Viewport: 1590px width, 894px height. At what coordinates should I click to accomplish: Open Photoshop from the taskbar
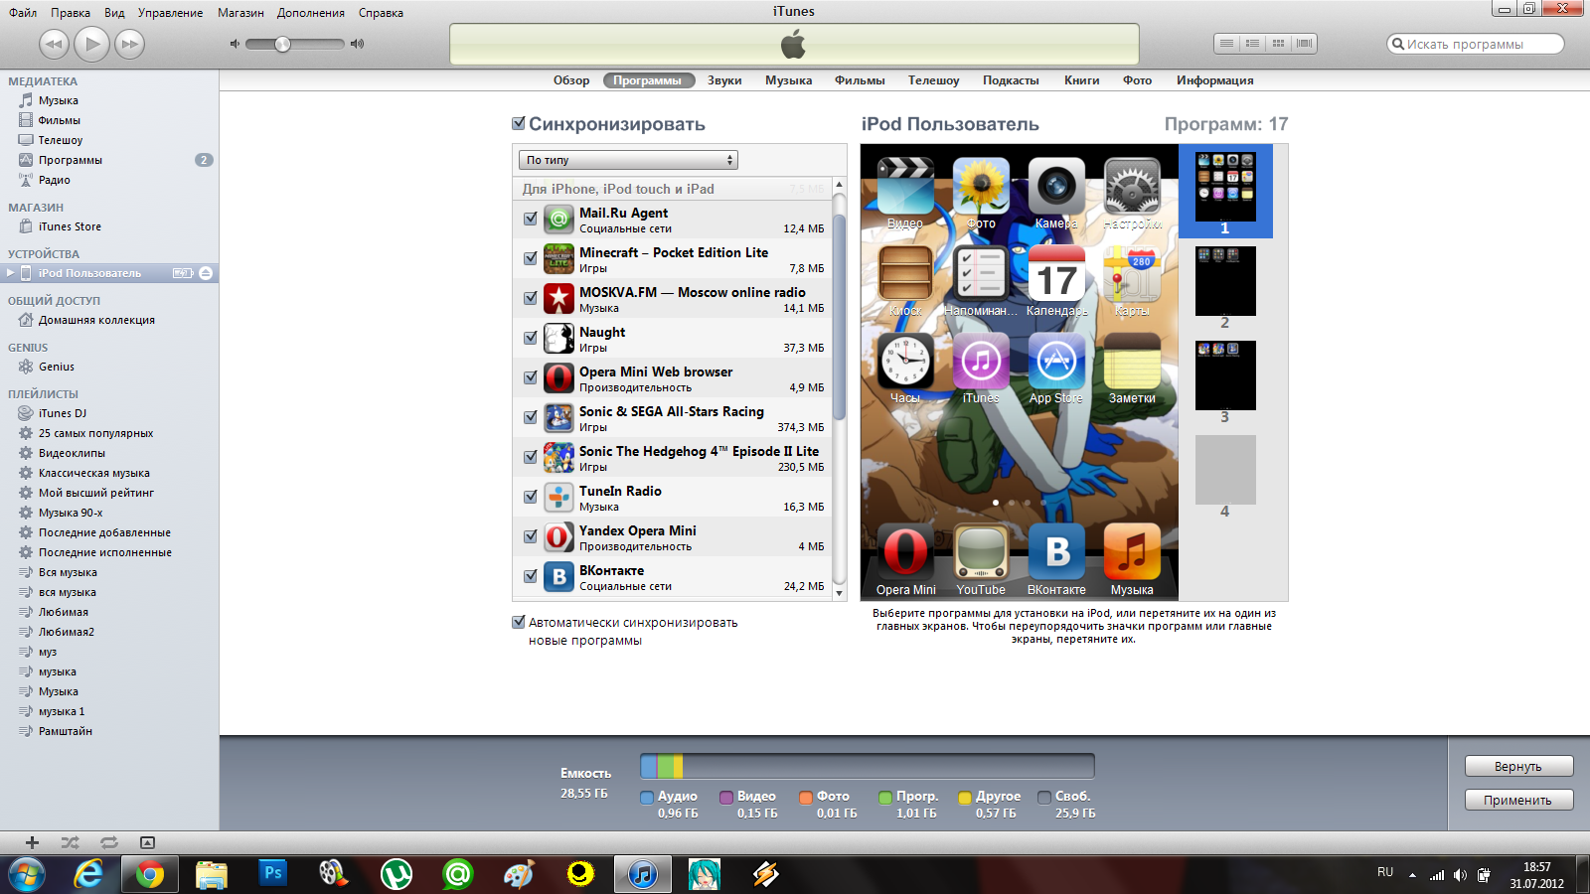[x=272, y=873]
